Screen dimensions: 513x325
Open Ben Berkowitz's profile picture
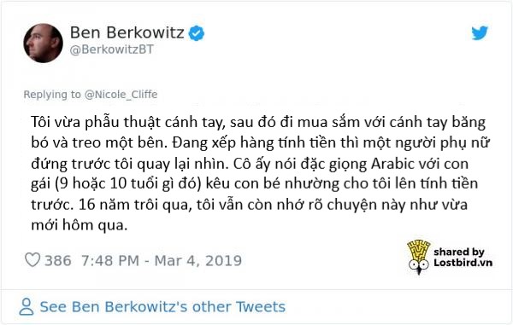[44, 43]
